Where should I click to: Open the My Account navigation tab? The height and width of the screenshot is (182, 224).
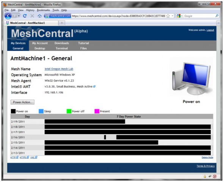click(x=40, y=43)
